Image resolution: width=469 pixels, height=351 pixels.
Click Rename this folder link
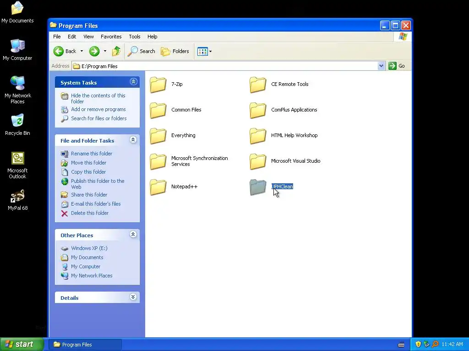(x=92, y=154)
